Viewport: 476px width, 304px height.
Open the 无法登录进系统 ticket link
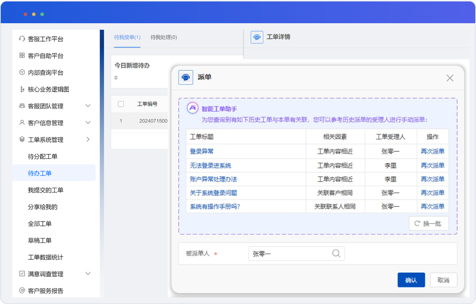210,165
